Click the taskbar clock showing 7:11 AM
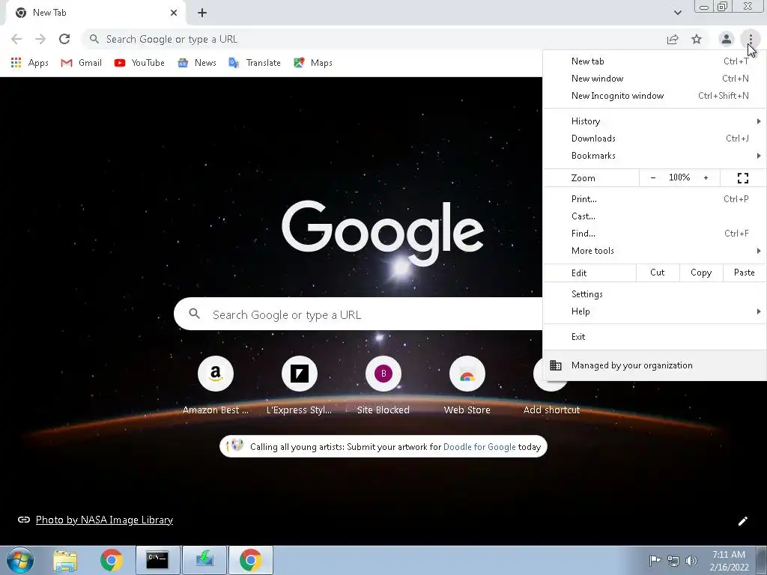The width and height of the screenshot is (767, 575). click(x=729, y=561)
